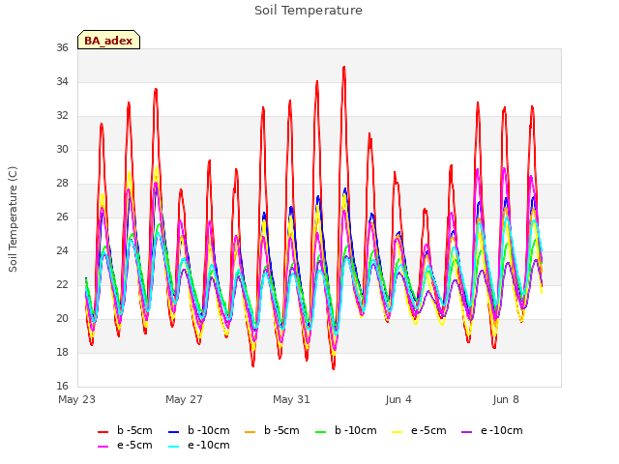Click the May 27 x-axis label

pos(184,399)
